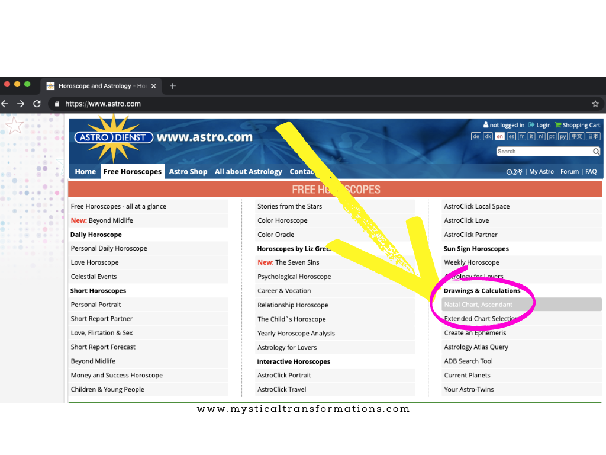Open Create an Ephemeris
The height and width of the screenshot is (455, 606).
(x=522, y=333)
